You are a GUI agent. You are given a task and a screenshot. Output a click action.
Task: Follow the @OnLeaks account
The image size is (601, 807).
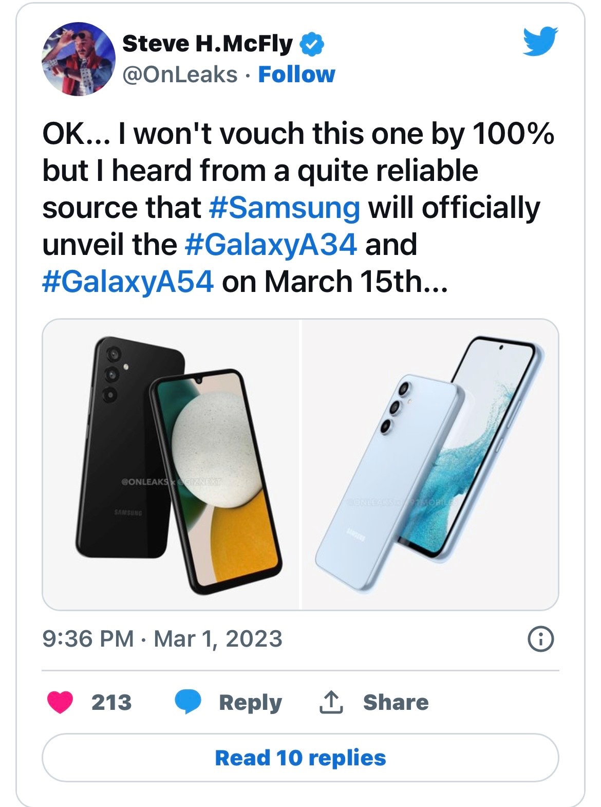pyautogui.click(x=296, y=75)
